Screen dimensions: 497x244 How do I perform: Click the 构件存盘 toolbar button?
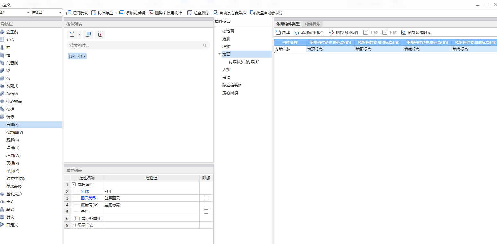pyautogui.click(x=102, y=13)
